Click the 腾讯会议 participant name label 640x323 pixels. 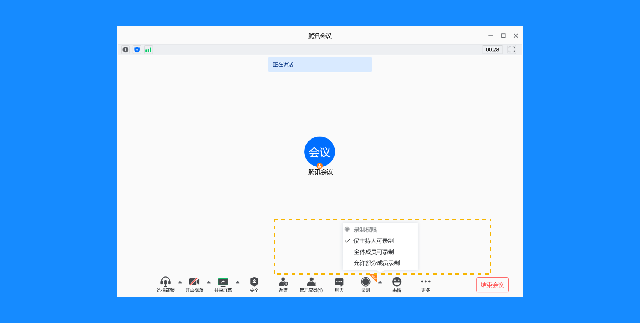pyautogui.click(x=320, y=172)
